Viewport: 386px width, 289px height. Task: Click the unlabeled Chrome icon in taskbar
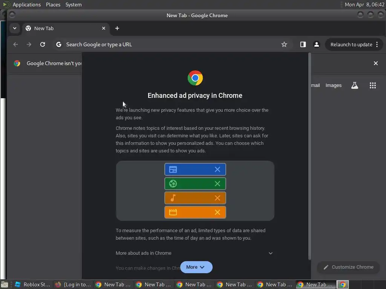pyautogui.click(x=343, y=284)
